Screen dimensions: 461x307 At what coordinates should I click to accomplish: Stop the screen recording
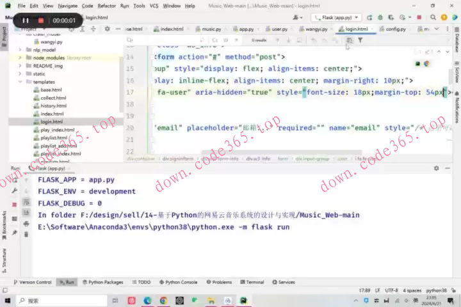pyautogui.click(x=41, y=20)
